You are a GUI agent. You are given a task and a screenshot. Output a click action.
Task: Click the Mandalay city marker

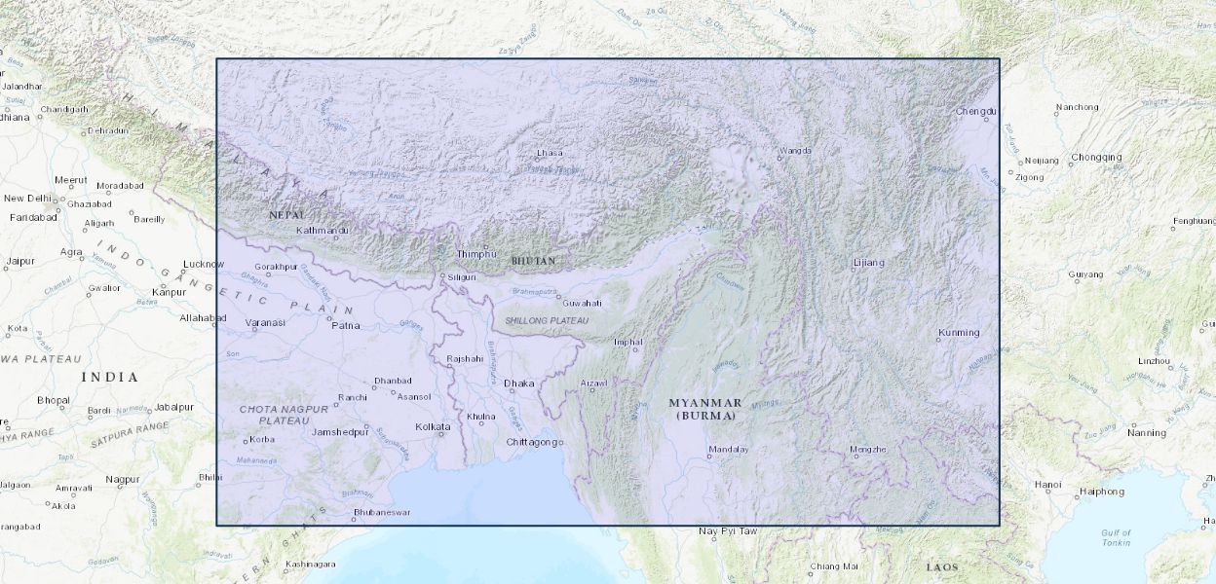click(x=708, y=456)
